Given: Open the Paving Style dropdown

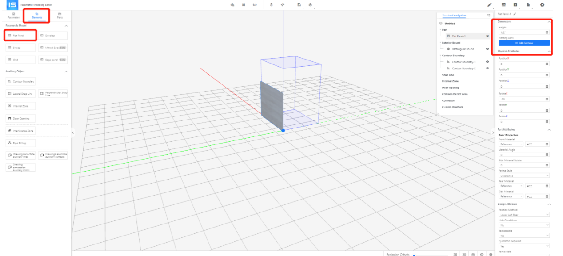Looking at the screenshot, I should tap(524, 176).
